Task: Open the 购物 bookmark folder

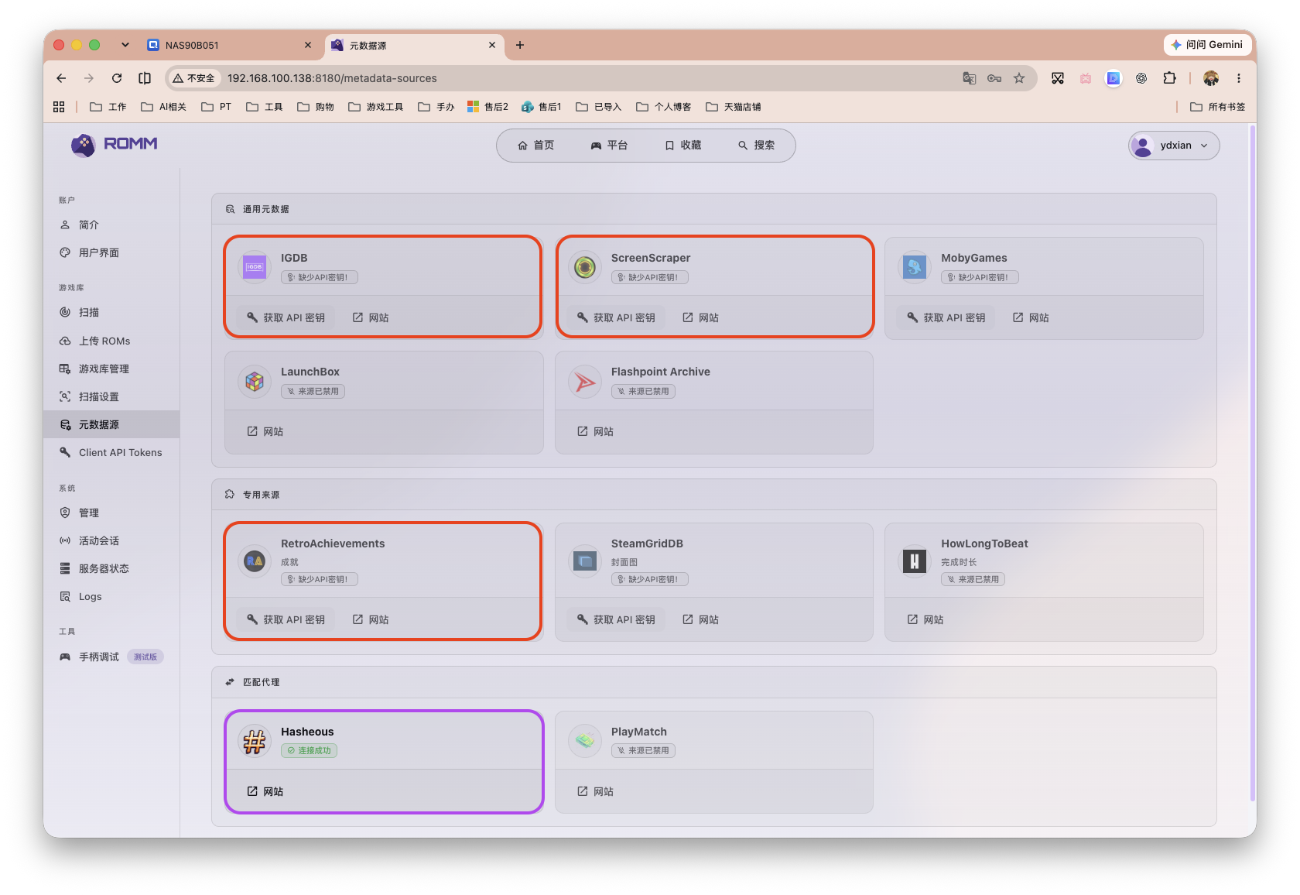Action: point(316,107)
